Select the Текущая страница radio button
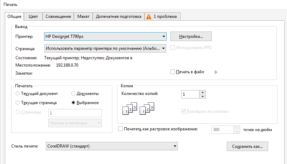Screen dimensions: 287x164 pyautogui.click(x=17, y=103)
